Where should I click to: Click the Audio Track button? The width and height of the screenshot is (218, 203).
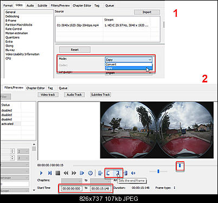(x=74, y=94)
